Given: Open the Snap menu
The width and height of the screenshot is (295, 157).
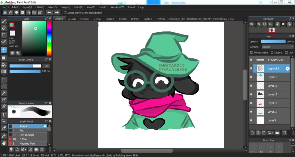Looking at the screenshot, I should 65,7.
